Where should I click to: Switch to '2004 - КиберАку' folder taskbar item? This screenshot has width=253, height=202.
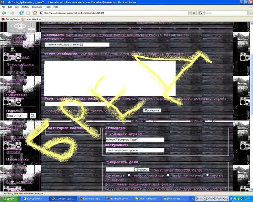coord(147,199)
